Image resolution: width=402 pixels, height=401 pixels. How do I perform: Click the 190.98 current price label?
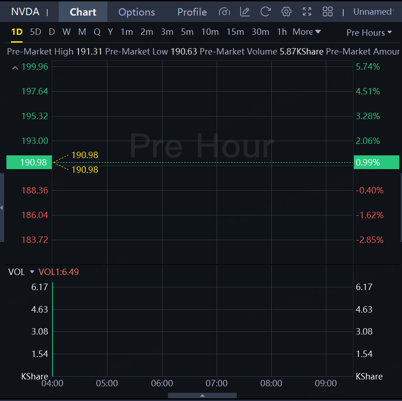[x=29, y=162]
